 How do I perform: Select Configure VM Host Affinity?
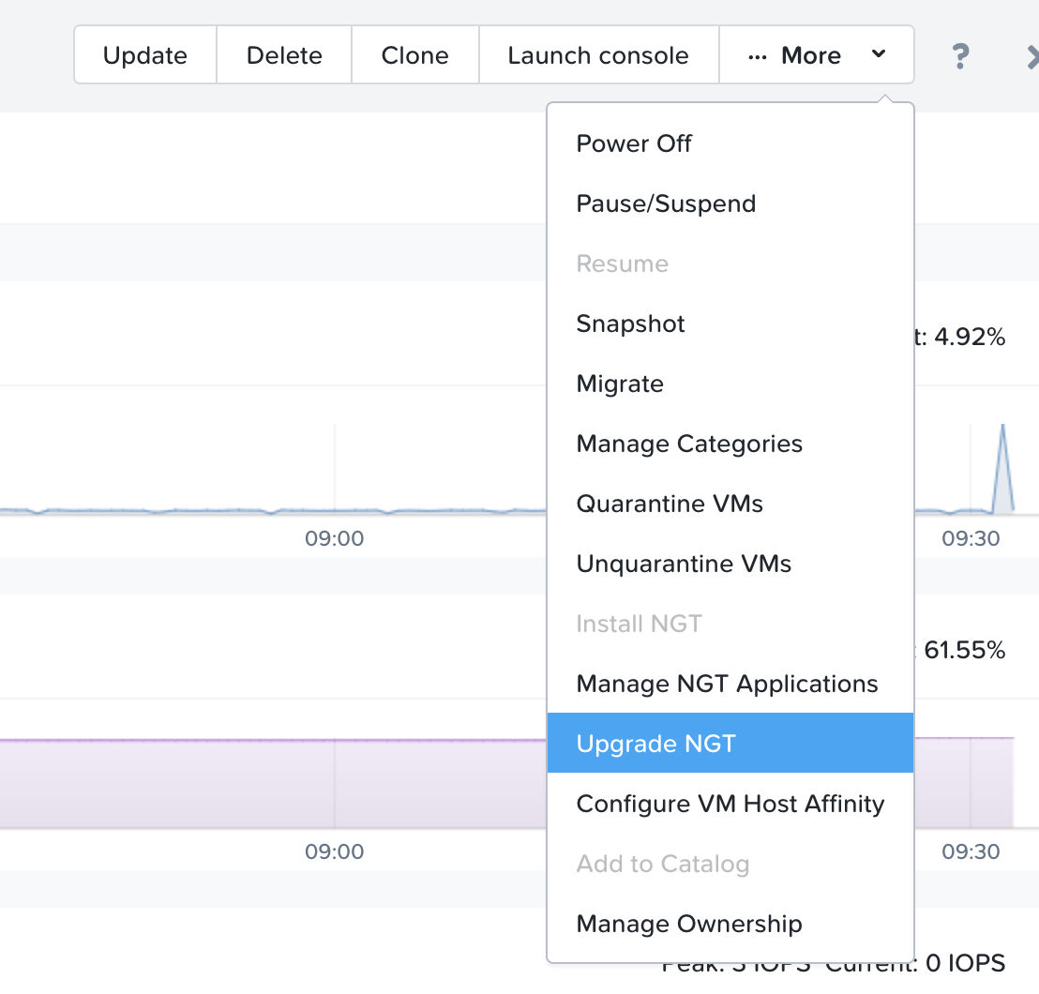point(730,803)
